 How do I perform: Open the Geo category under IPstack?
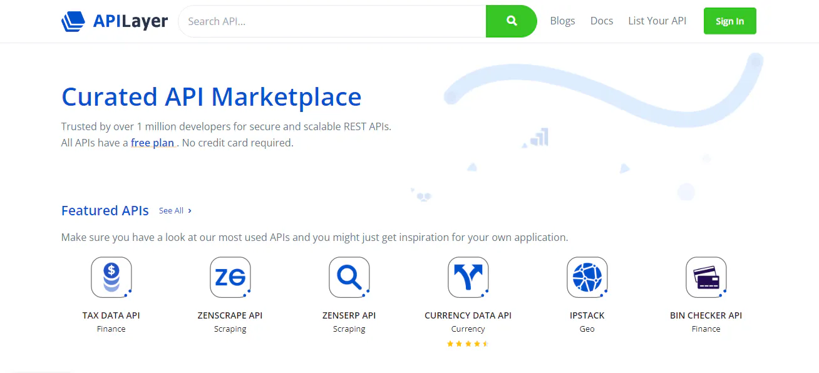click(x=587, y=329)
